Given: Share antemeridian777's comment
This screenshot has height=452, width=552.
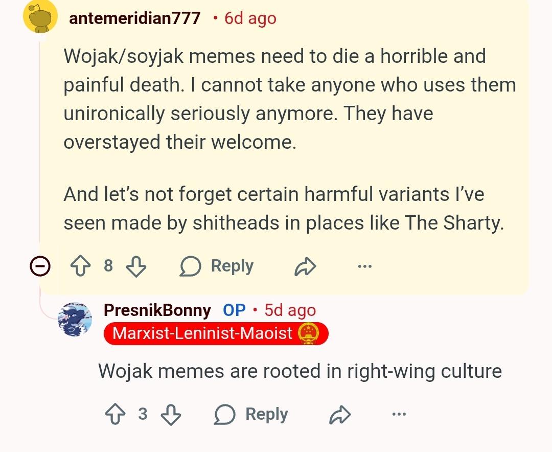Looking at the screenshot, I should 305,266.
